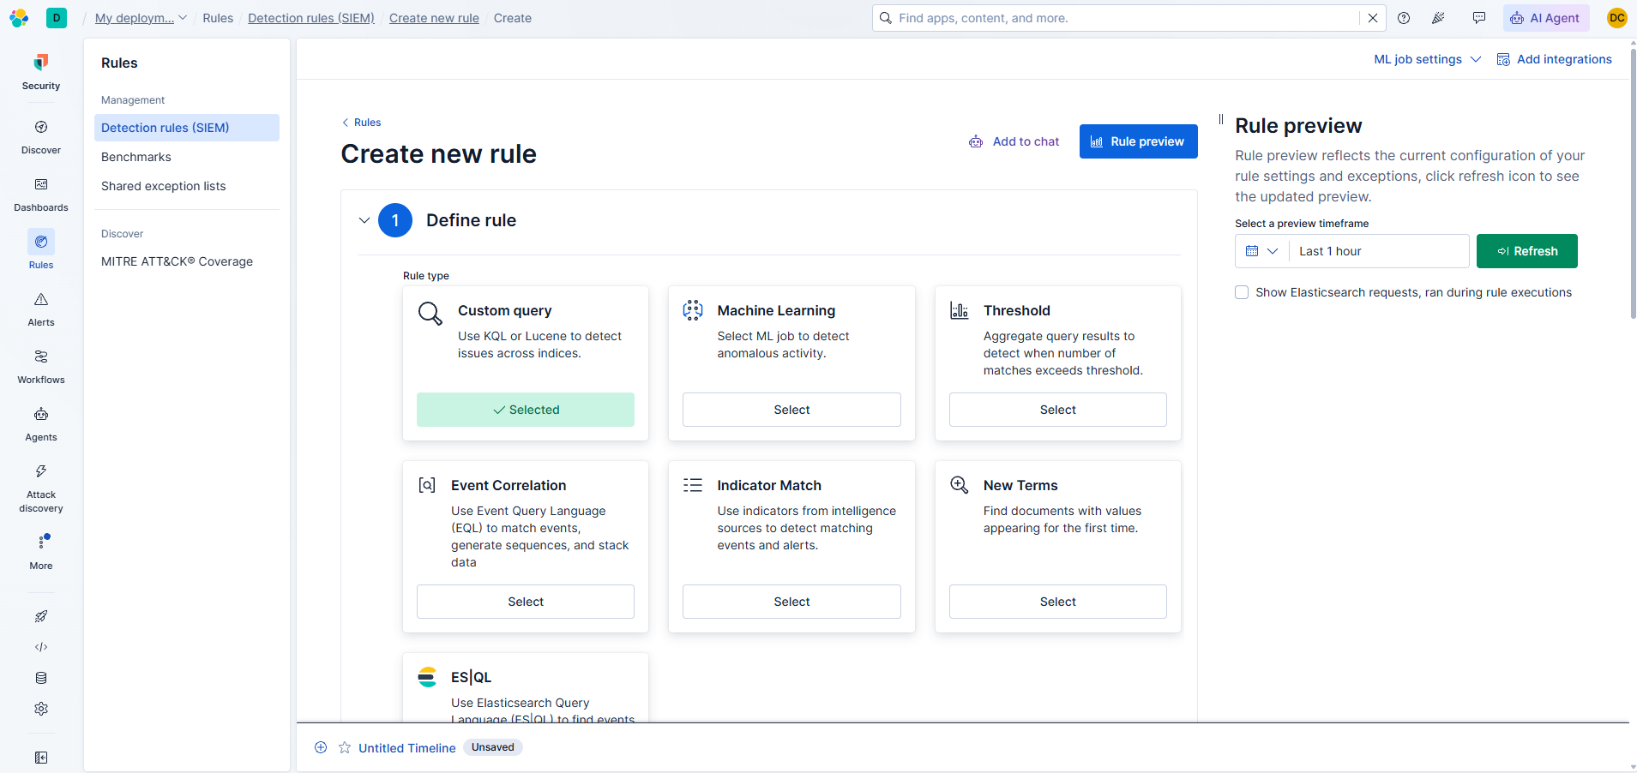
Task: Toggle the Rule preview button
Action: tap(1139, 141)
